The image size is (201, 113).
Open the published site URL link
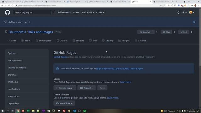click(x=119, y=69)
